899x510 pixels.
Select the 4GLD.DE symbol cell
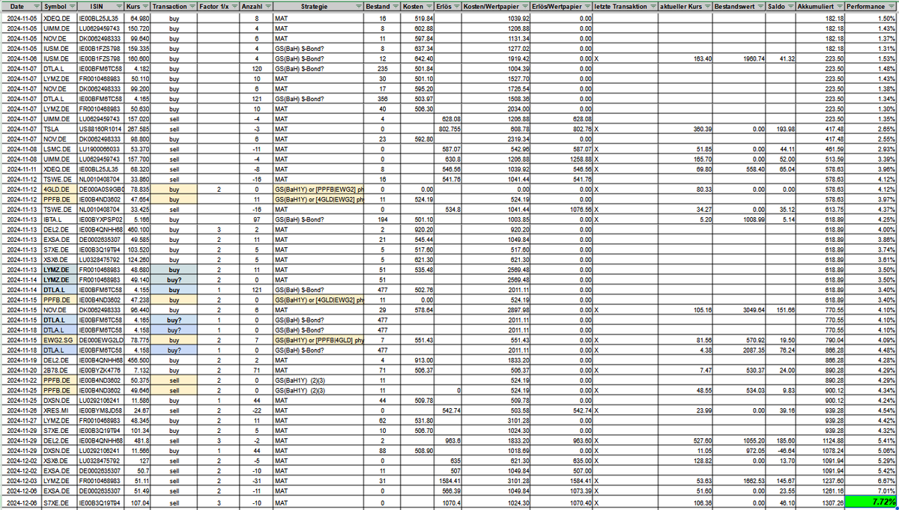click(58, 190)
